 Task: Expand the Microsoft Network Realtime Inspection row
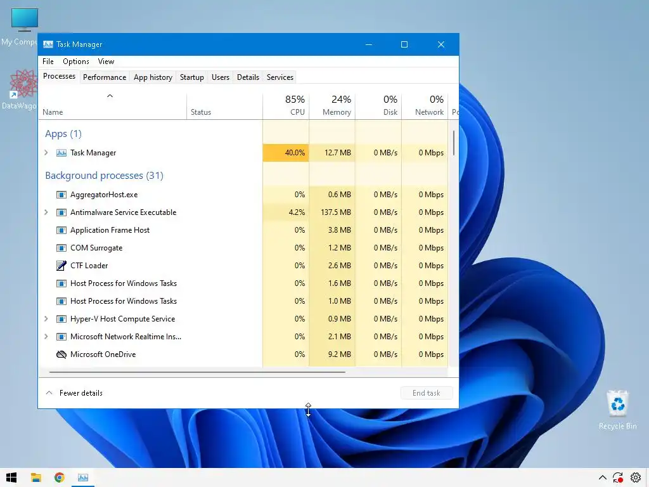[x=46, y=337]
